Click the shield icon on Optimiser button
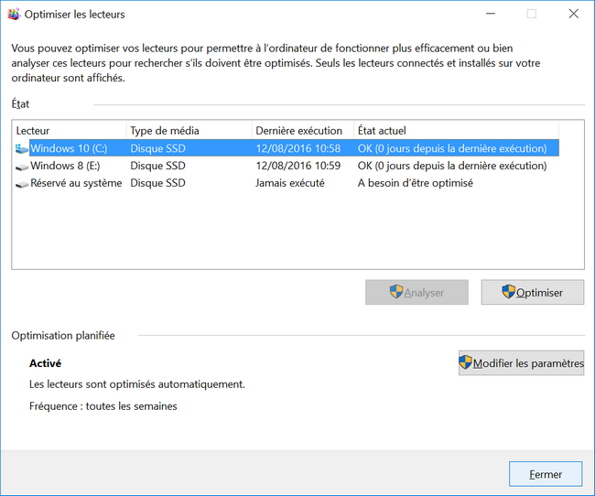The image size is (595, 496). [x=508, y=292]
